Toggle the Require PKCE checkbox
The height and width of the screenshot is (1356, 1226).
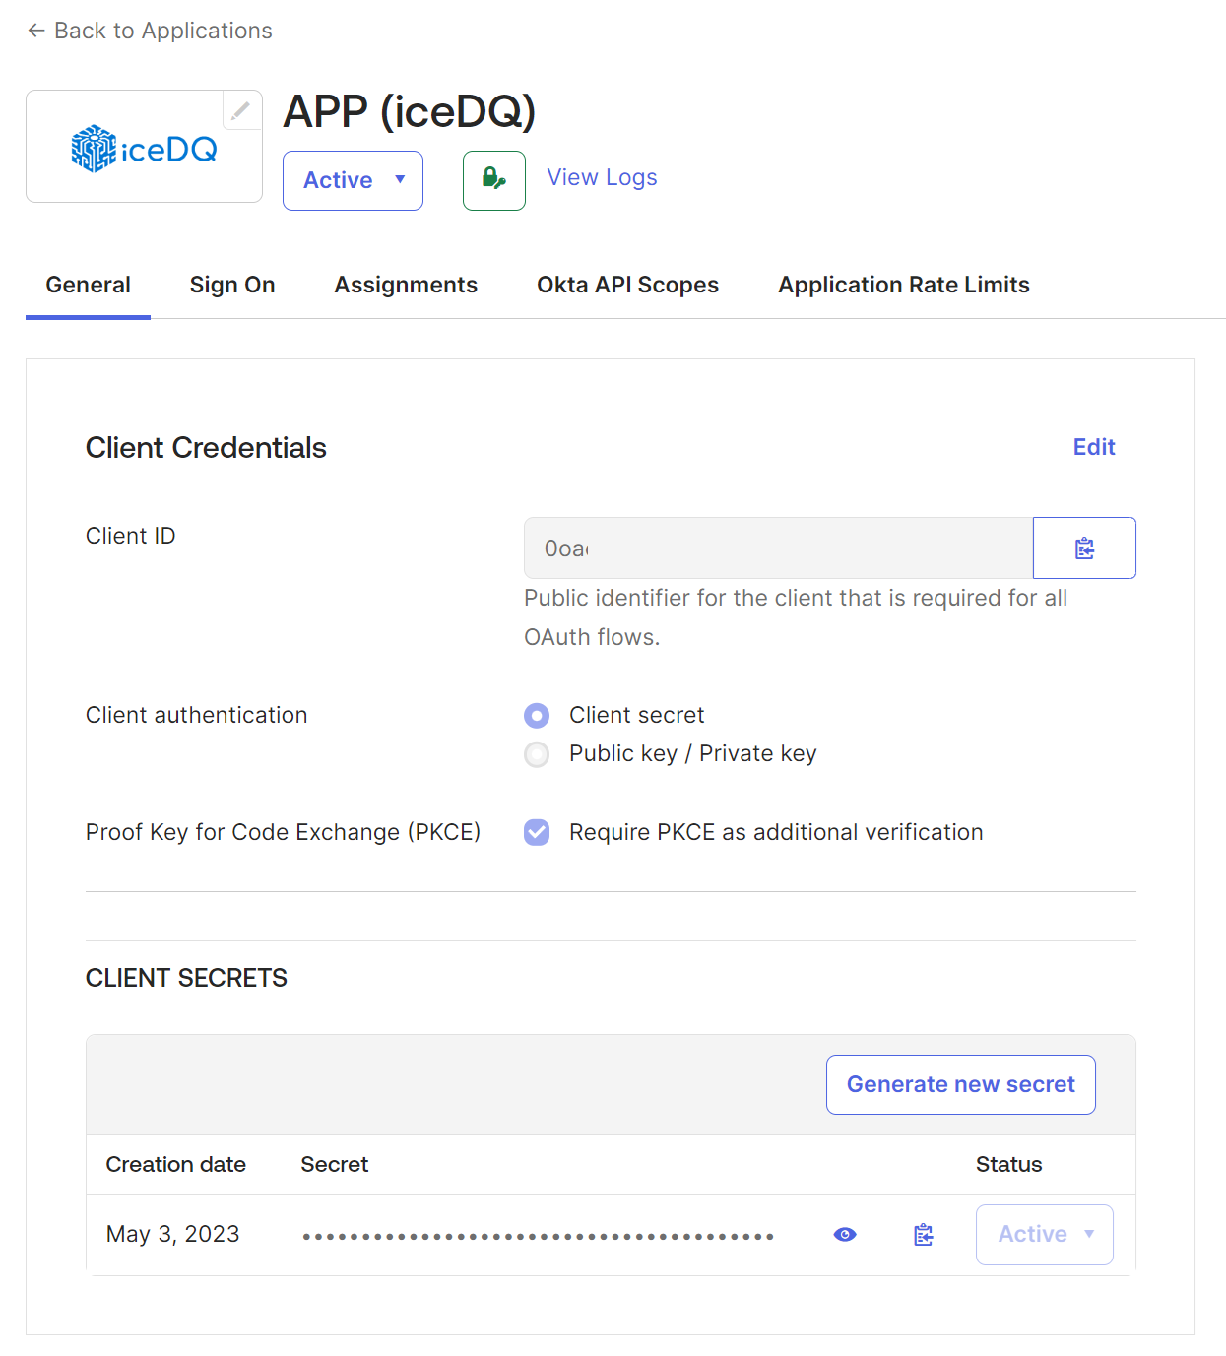pos(537,833)
